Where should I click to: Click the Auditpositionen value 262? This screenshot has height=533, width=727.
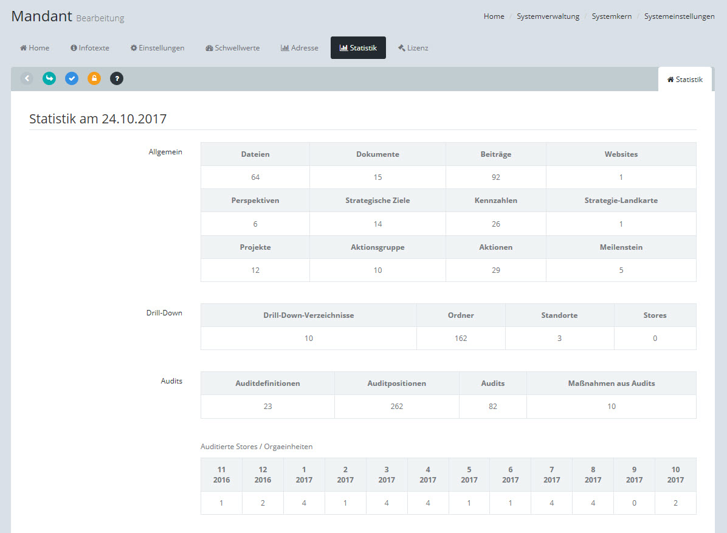coord(397,407)
